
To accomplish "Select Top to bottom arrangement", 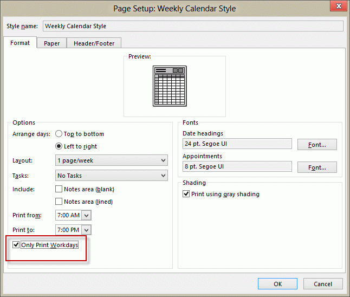I will pos(59,134).
